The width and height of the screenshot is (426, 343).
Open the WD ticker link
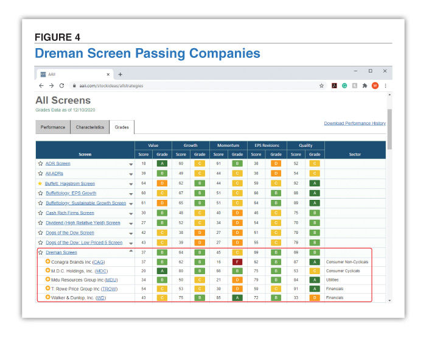[101, 297]
